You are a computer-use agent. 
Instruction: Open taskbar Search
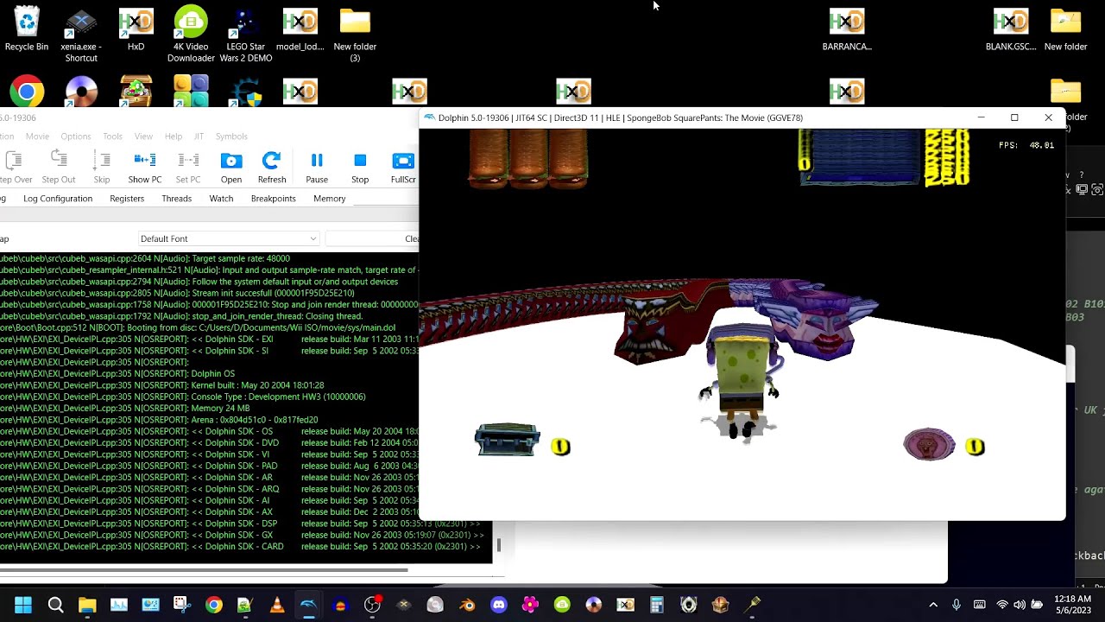tap(55, 605)
